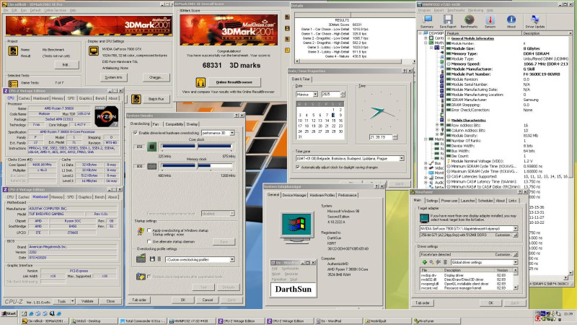Click Tab order button in RivaTuner window
Screen dimensions: 577x325
pyautogui.click(x=423, y=303)
